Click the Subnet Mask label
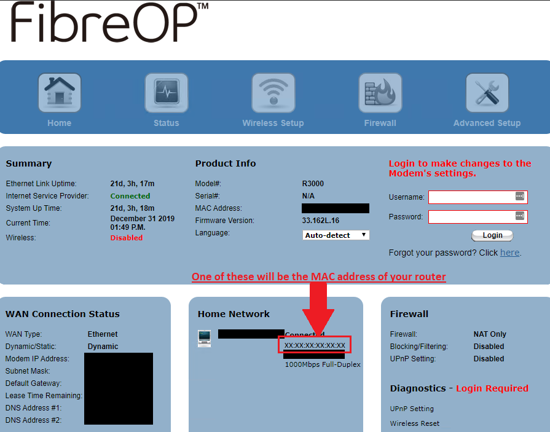The width and height of the screenshot is (550, 432). pos(28,371)
